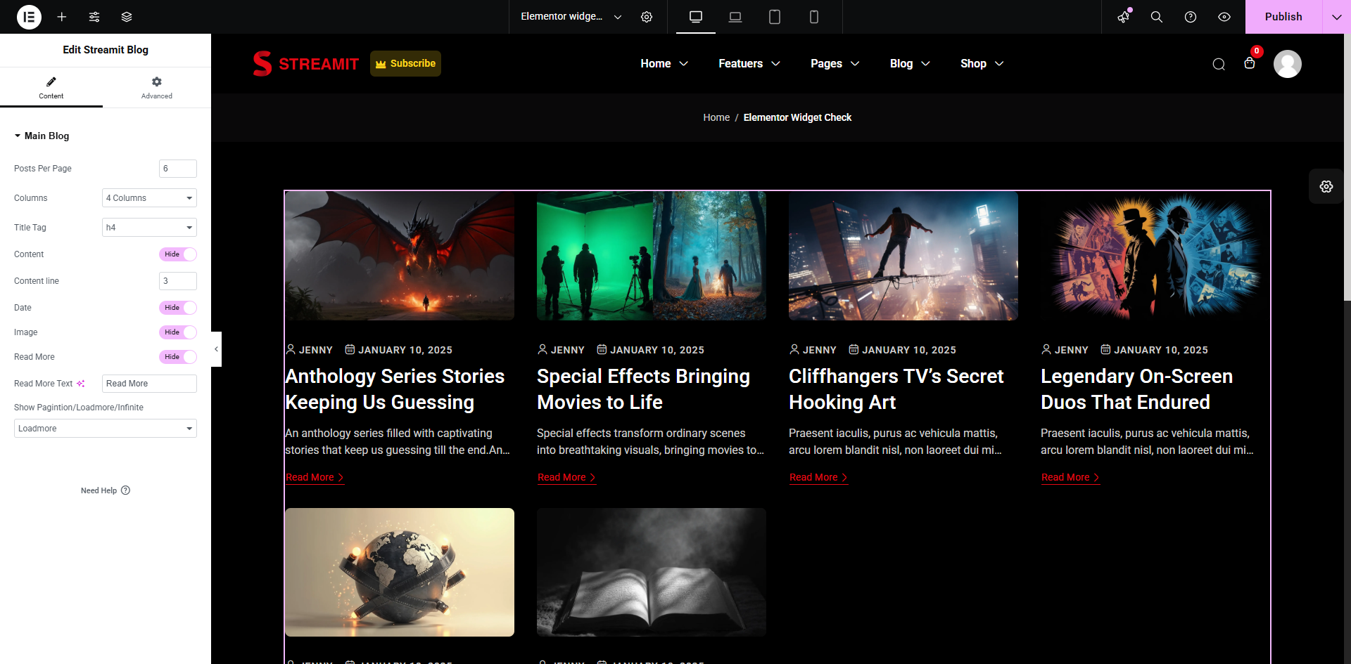Click the Special Effects Bringing Movies to Life title
The height and width of the screenshot is (664, 1351).
tap(643, 389)
